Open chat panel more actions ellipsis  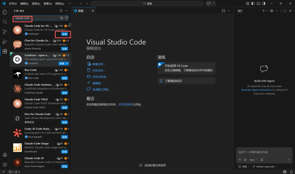pyautogui.click(x=277, y=11)
